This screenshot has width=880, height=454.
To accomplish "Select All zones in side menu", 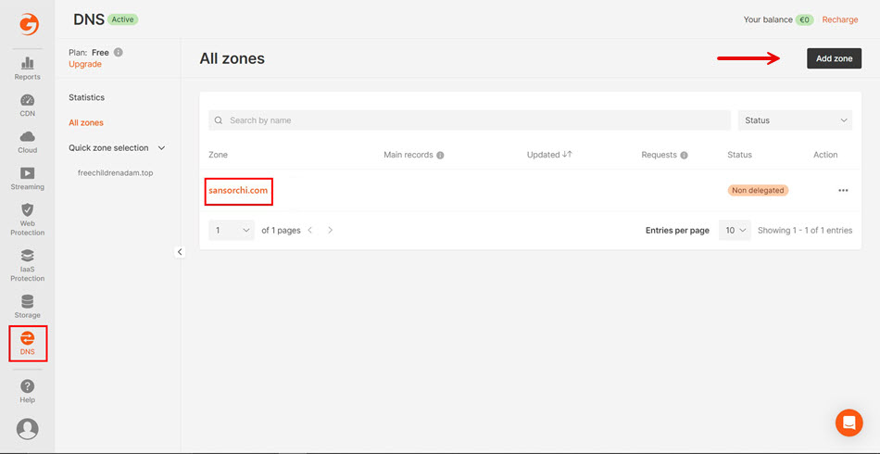I will [x=86, y=122].
